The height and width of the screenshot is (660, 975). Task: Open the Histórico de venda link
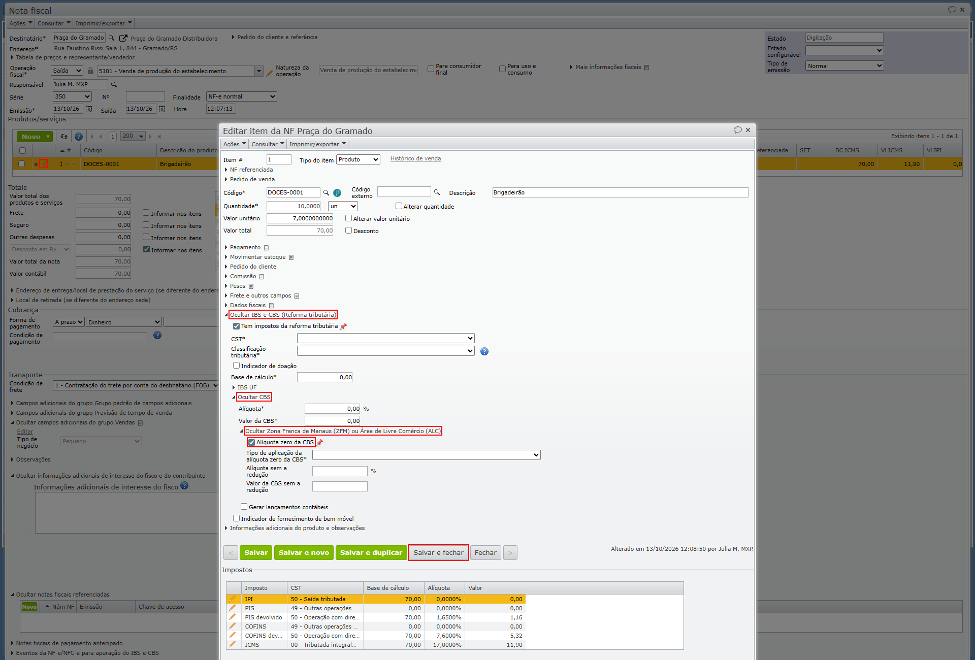(x=415, y=159)
